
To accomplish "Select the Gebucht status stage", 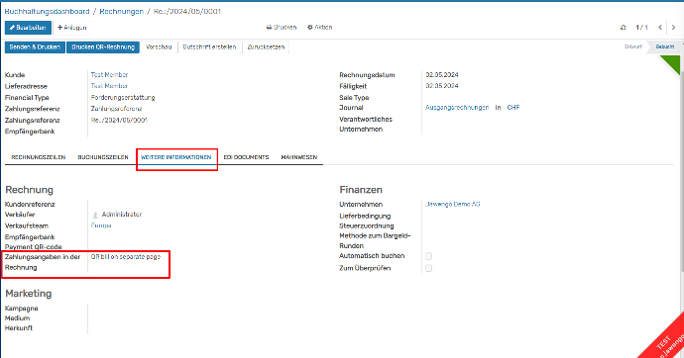I will 665,47.
